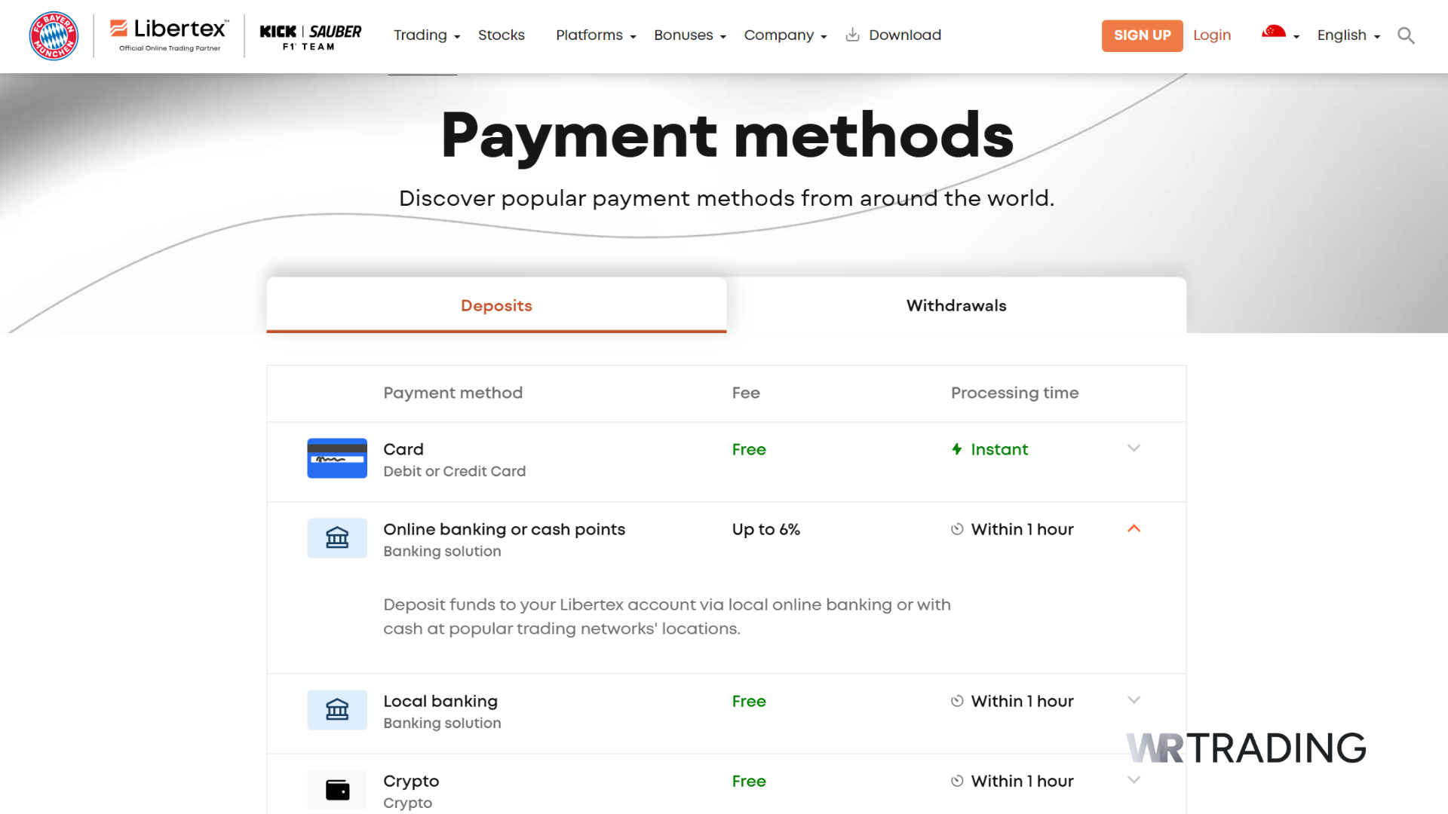Viewport: 1448px width, 814px height.
Task: Click the debit card icon next to Card
Action: (x=336, y=457)
